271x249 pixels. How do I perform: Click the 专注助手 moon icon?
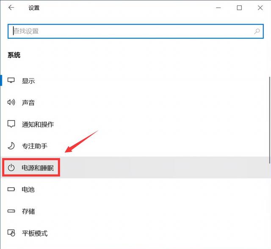[x=11, y=146]
